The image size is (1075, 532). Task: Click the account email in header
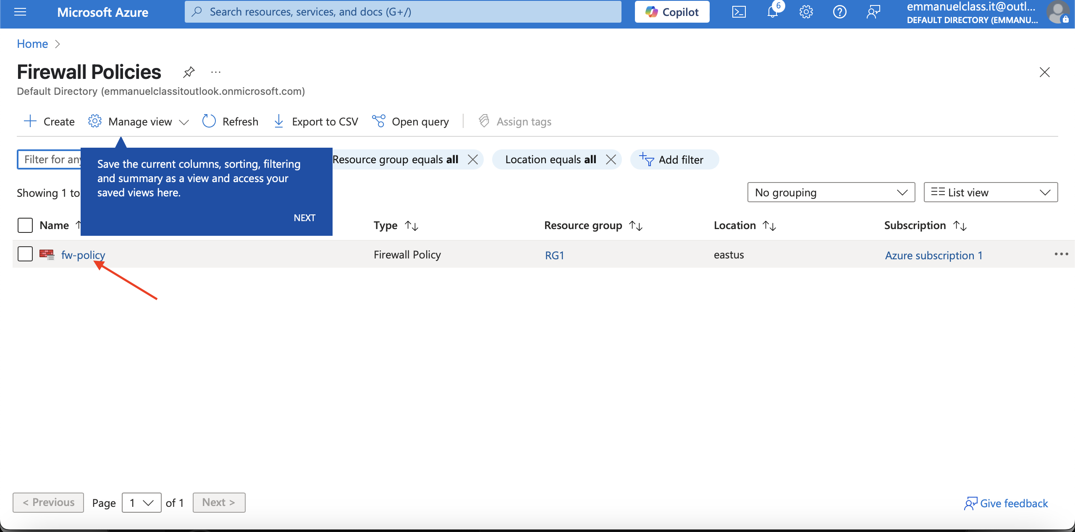click(971, 7)
